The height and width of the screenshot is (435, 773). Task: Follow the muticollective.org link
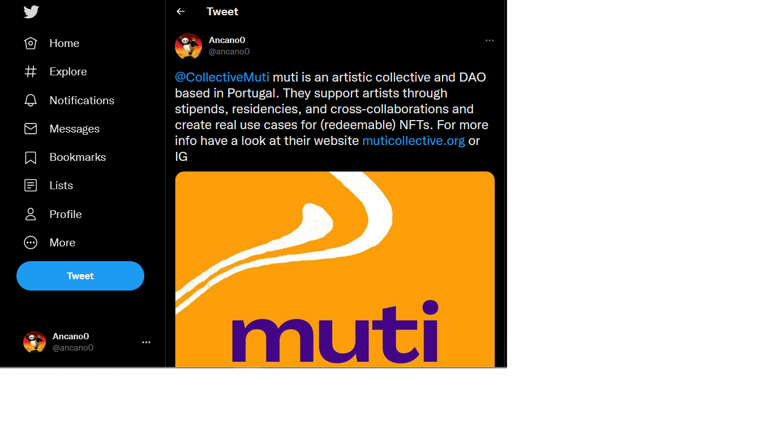[x=413, y=140]
